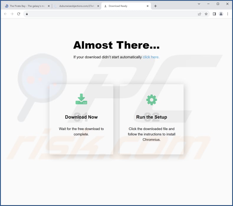Reload the current page
This screenshot has width=233, height=206.
pyautogui.click(x=19, y=14)
